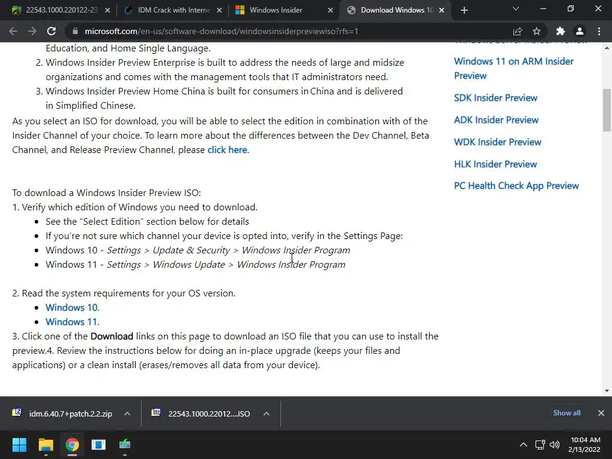The height and width of the screenshot is (459, 612).
Task: Open the WDK Insider Preview link
Action: click(x=498, y=142)
